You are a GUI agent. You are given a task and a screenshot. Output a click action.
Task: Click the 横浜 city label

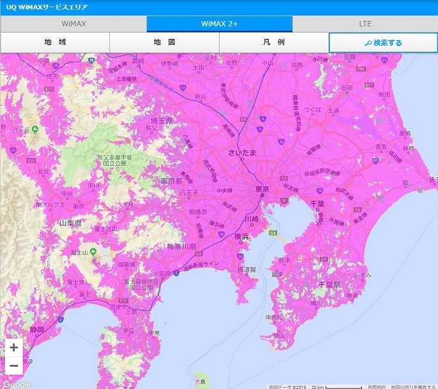point(241,237)
